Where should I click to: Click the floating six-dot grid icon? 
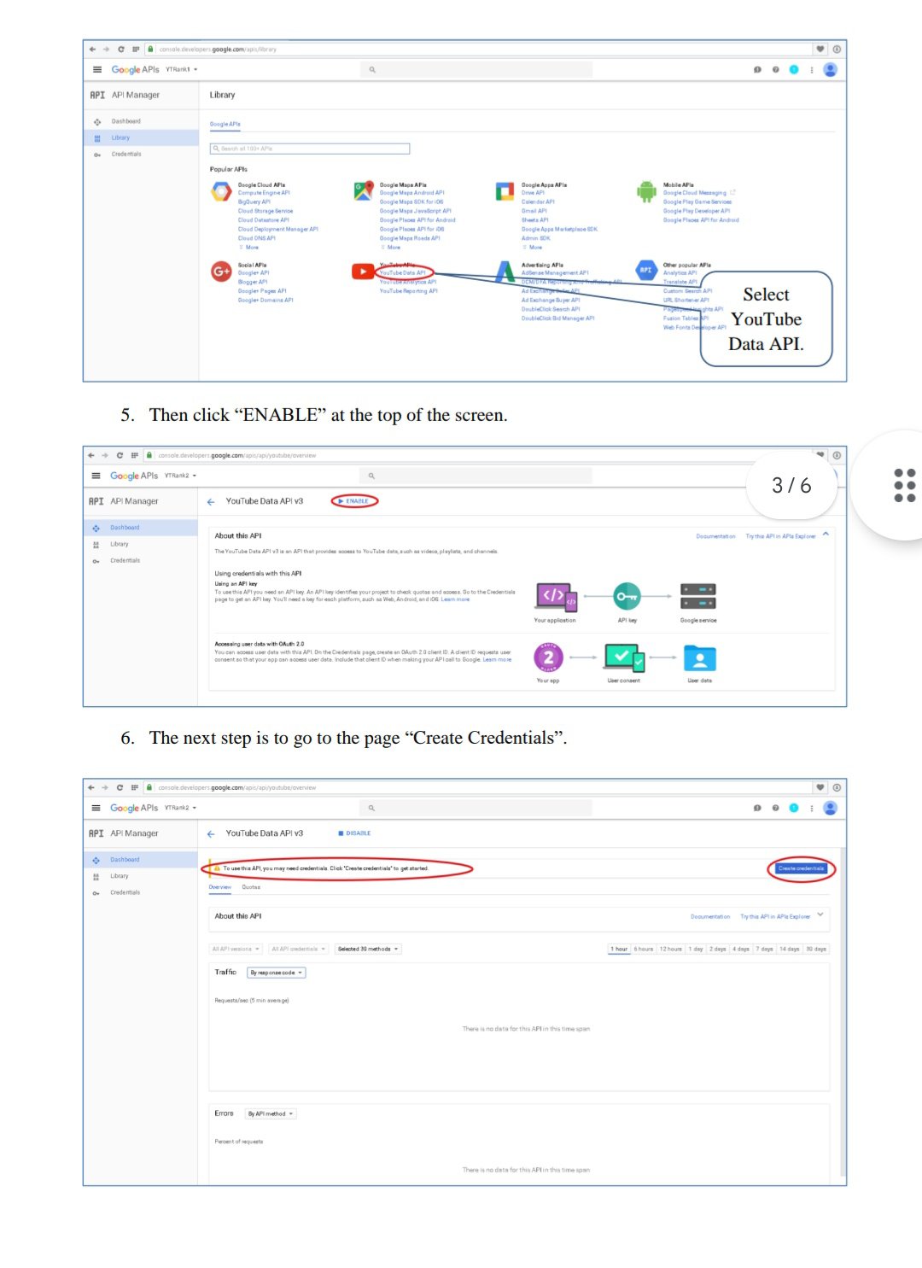click(904, 485)
